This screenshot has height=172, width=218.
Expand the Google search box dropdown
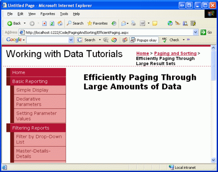(x=71, y=40)
